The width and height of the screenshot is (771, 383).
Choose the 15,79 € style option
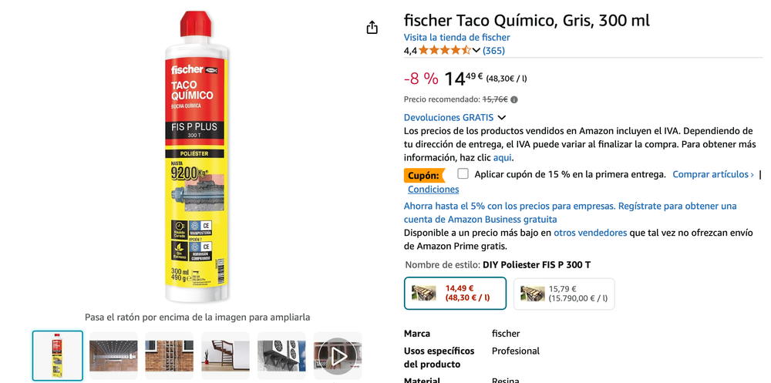564,294
